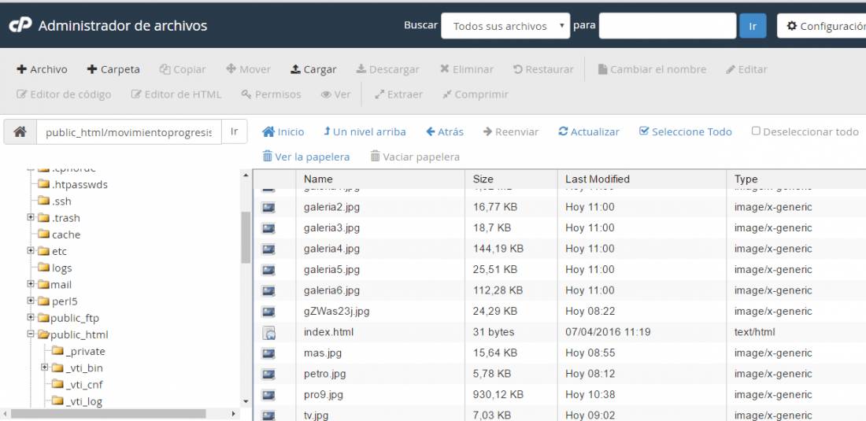The image size is (866, 421).
Task: Click the path input field
Action: coord(129,132)
